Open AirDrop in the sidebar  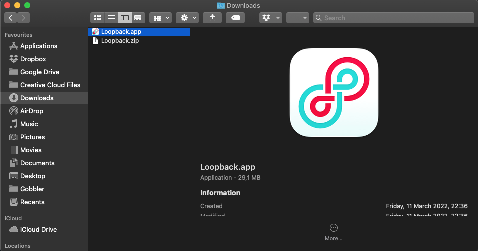(x=44, y=111)
